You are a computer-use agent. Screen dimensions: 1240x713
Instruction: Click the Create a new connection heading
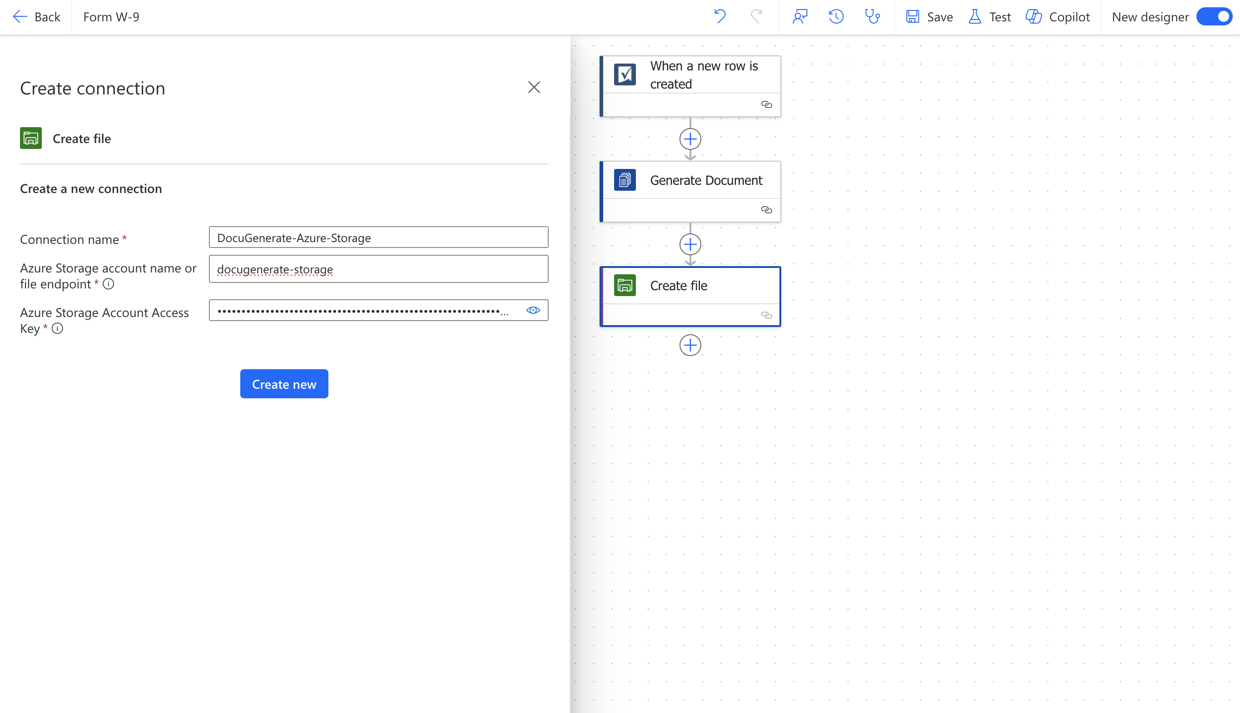click(91, 188)
